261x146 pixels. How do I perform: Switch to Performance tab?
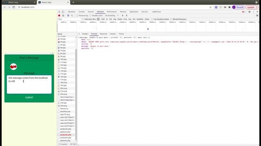pyautogui.click(x=112, y=12)
